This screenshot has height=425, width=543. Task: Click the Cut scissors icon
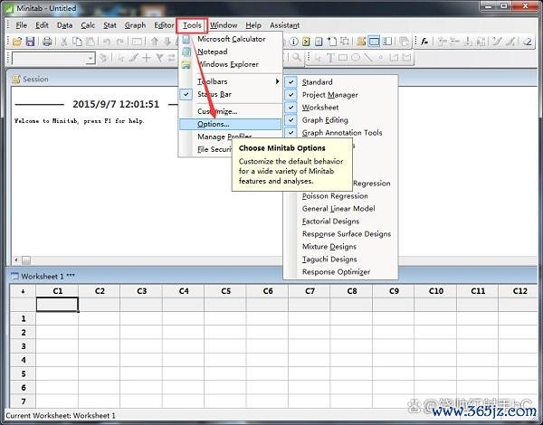(63, 42)
